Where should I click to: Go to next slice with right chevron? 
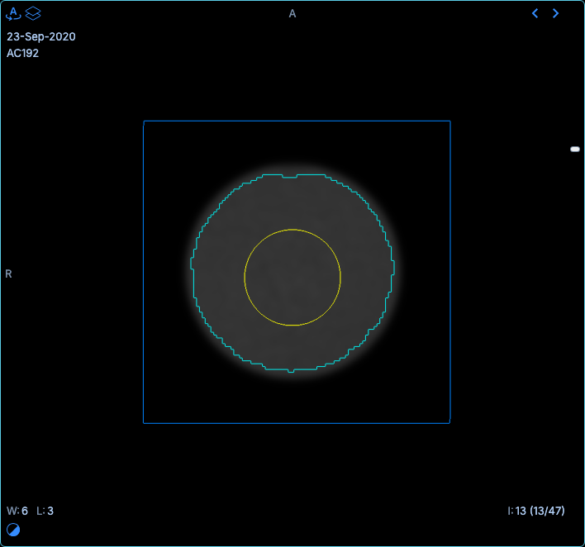555,13
